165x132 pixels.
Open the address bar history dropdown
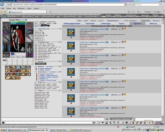click(125, 5)
